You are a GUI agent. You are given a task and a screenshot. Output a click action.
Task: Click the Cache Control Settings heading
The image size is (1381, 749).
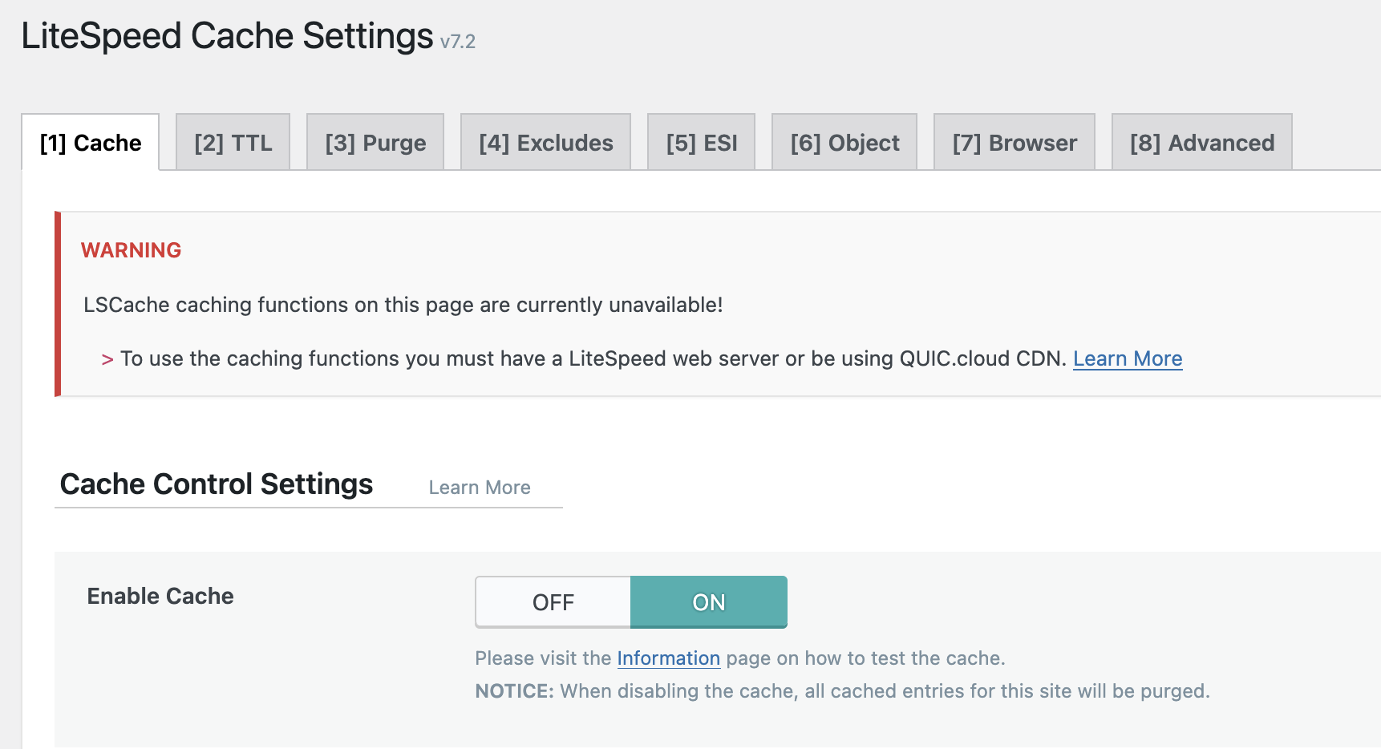(x=217, y=484)
